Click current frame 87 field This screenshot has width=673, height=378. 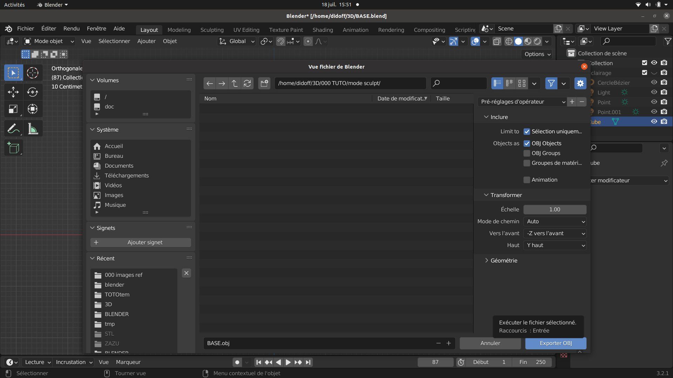point(435,362)
